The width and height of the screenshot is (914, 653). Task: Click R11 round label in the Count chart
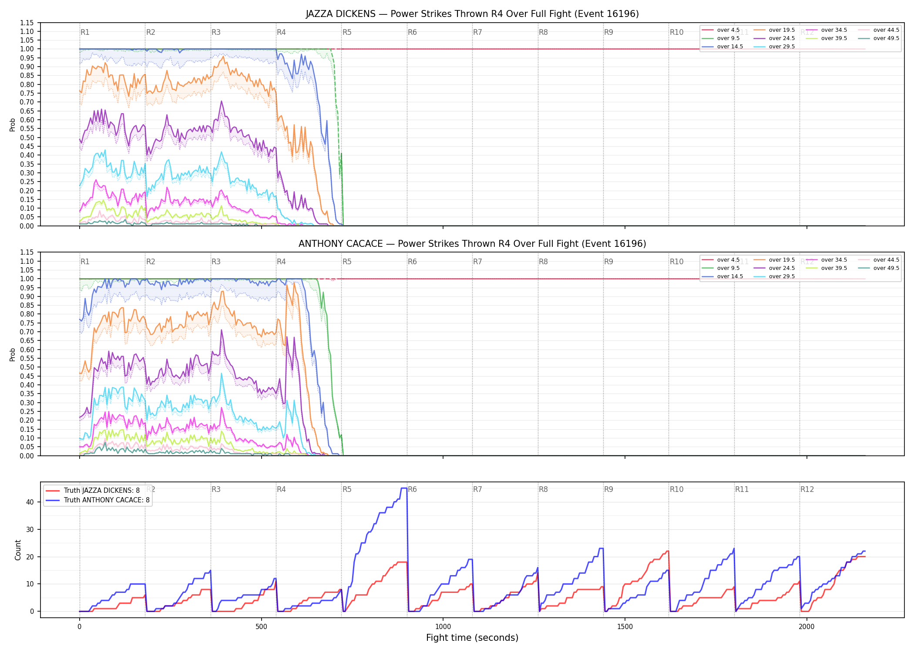pos(742,489)
